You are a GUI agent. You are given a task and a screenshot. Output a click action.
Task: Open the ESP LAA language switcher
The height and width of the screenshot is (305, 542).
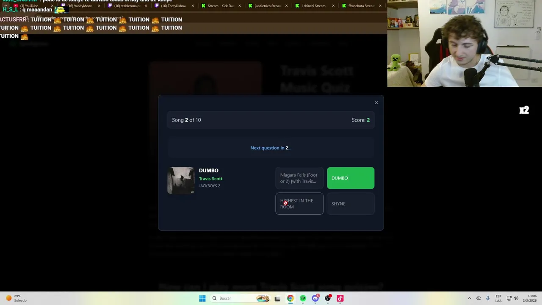[x=498, y=298]
